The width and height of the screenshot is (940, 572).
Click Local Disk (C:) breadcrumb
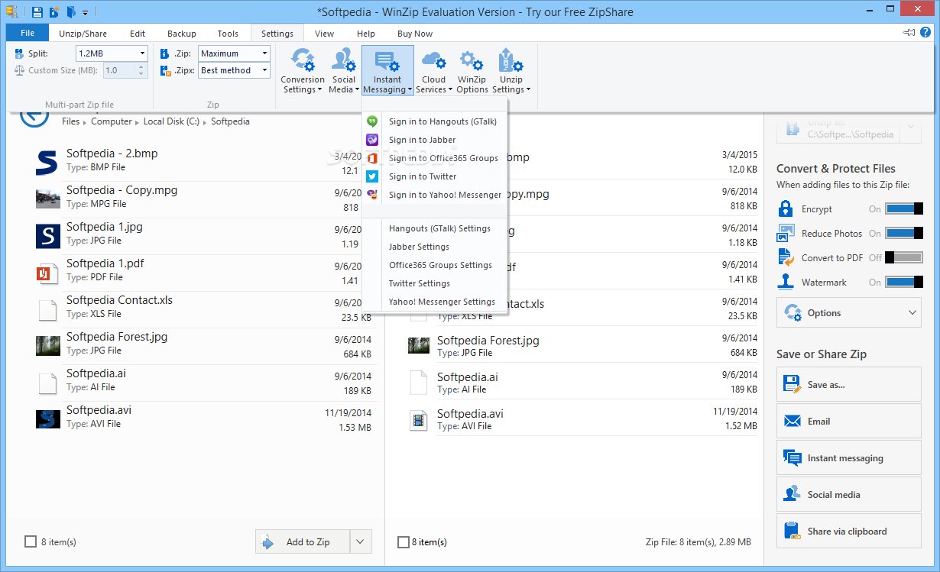point(171,121)
